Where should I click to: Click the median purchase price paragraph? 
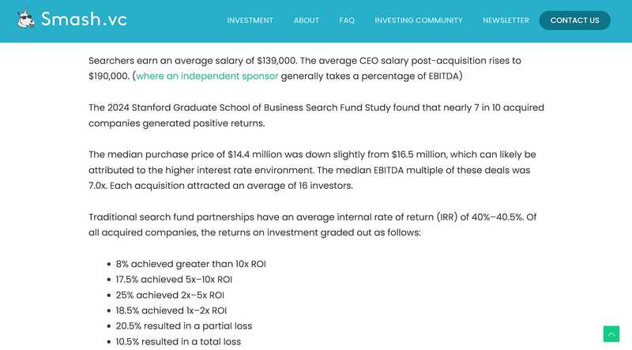point(312,170)
